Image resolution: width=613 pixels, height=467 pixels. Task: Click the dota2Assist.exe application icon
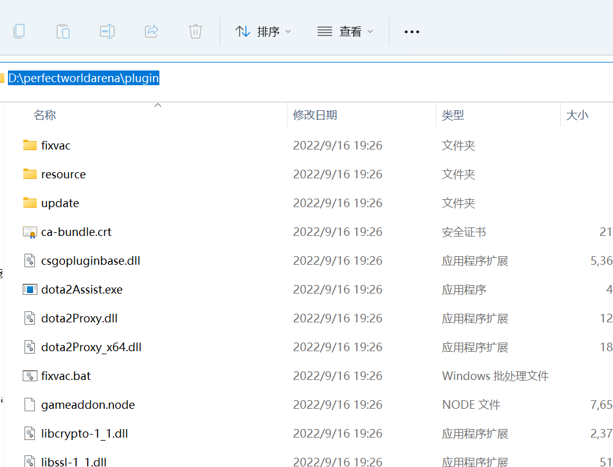click(x=29, y=290)
